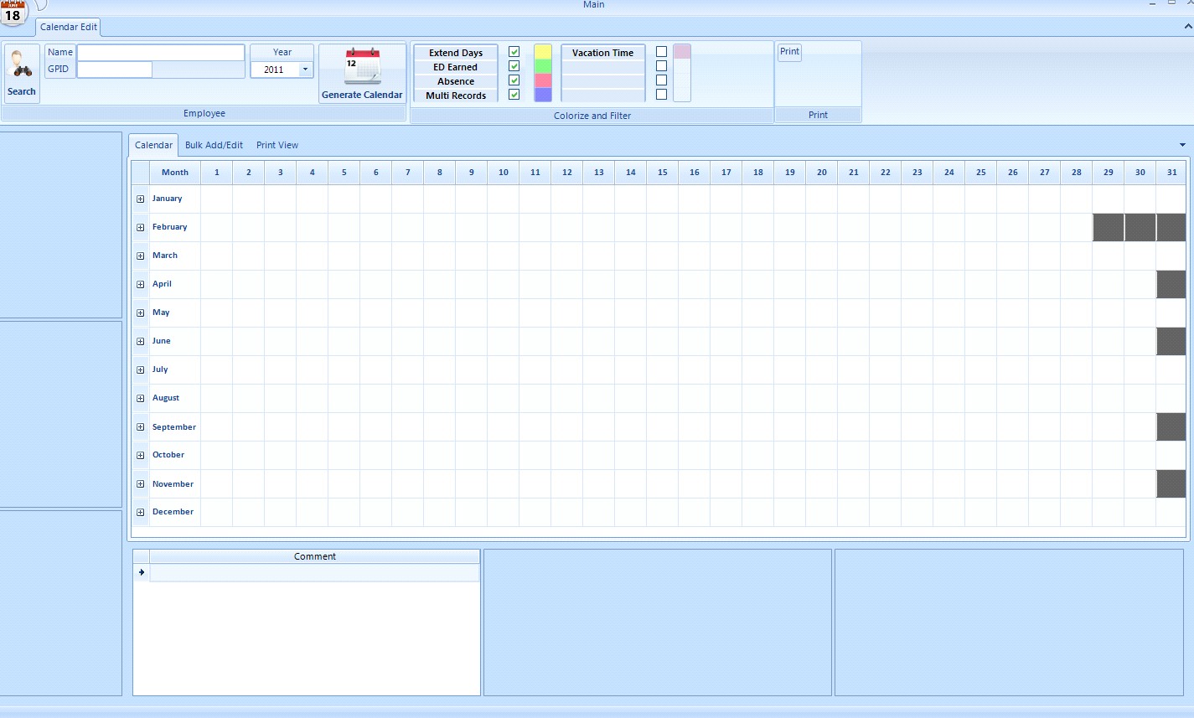Pick the blue Multi Records color swatch
The image size is (1194, 718).
pyautogui.click(x=543, y=95)
